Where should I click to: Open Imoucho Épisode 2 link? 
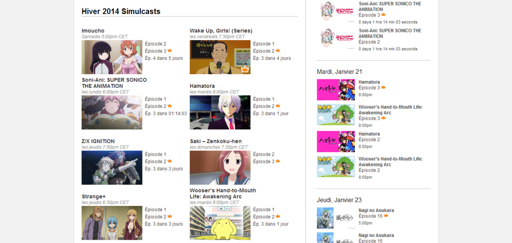(156, 44)
